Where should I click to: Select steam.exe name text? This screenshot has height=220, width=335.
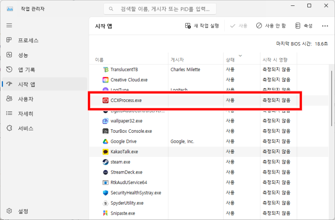(x=120, y=162)
